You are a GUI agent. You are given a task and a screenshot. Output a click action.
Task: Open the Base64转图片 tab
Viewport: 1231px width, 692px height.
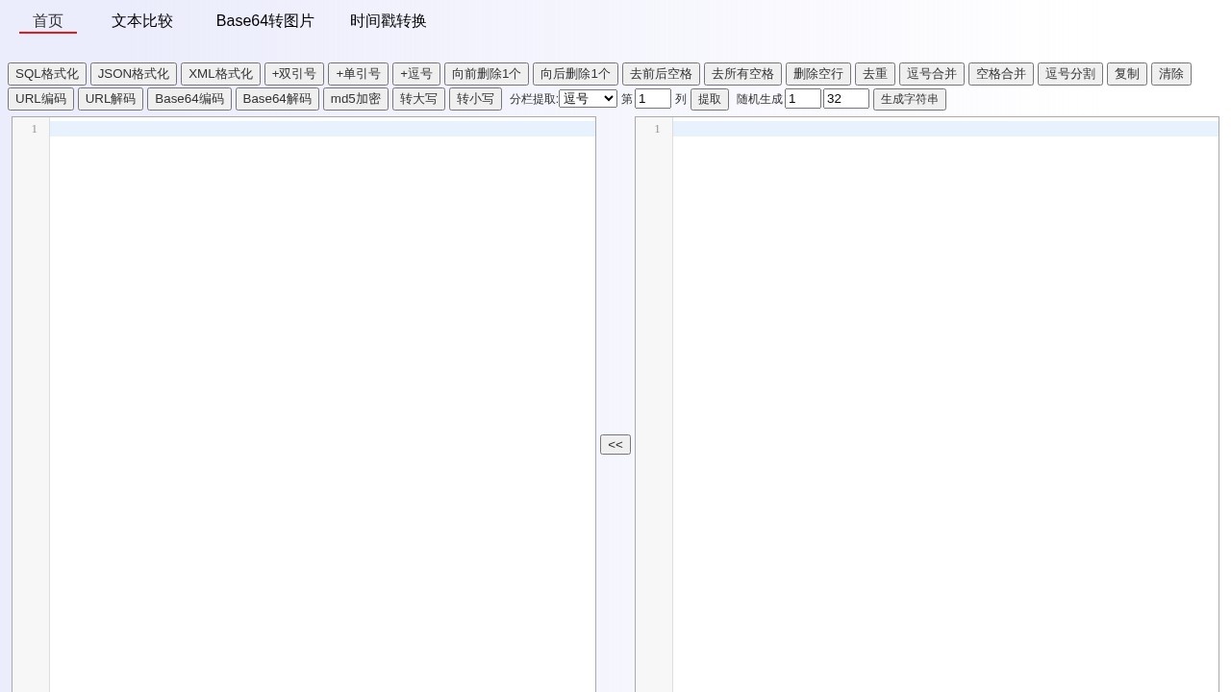[264, 21]
